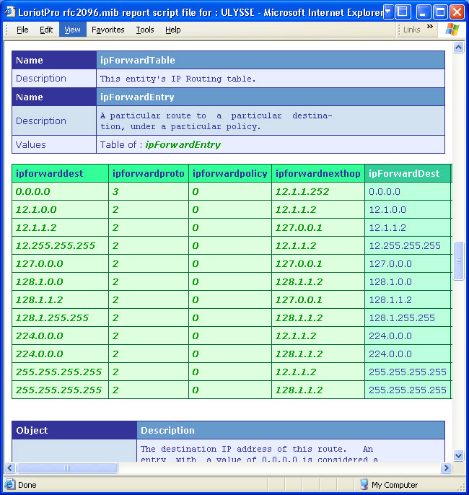Click the horizontal scrollbar thumb
Viewport: 469px width, 495px height.
pyautogui.click(x=67, y=468)
